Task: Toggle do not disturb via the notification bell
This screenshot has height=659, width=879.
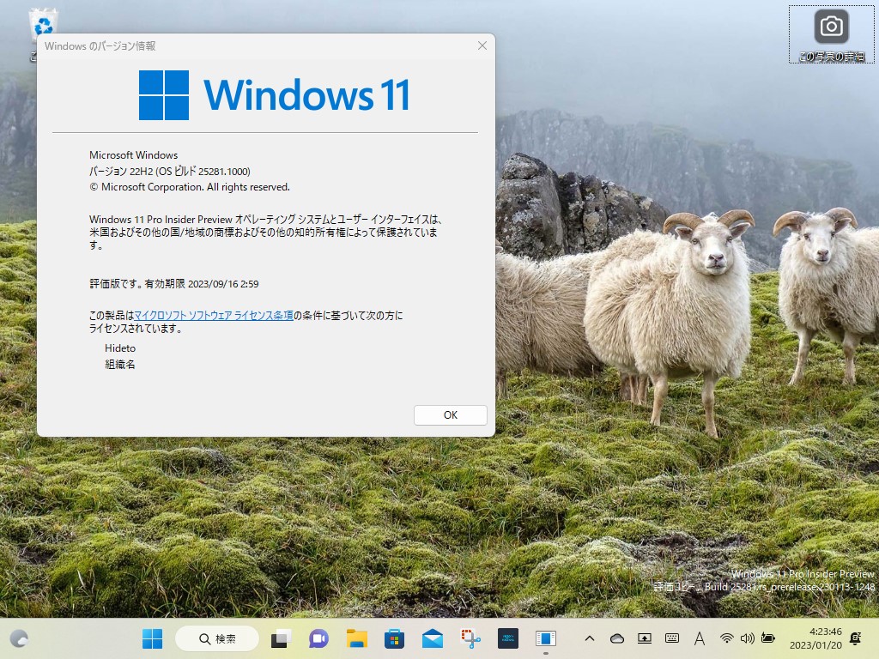Action: point(854,638)
